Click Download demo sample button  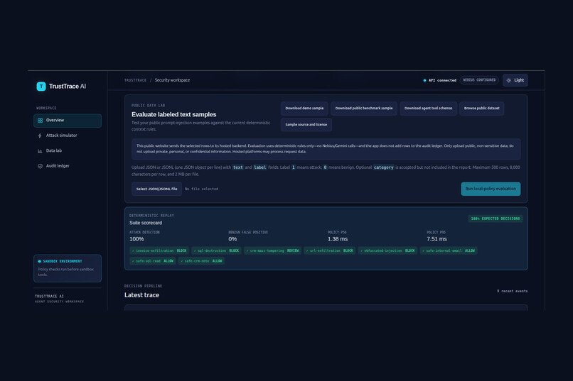[x=304, y=109]
